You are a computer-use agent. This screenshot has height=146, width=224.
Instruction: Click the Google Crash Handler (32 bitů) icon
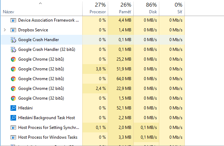tap(13, 49)
